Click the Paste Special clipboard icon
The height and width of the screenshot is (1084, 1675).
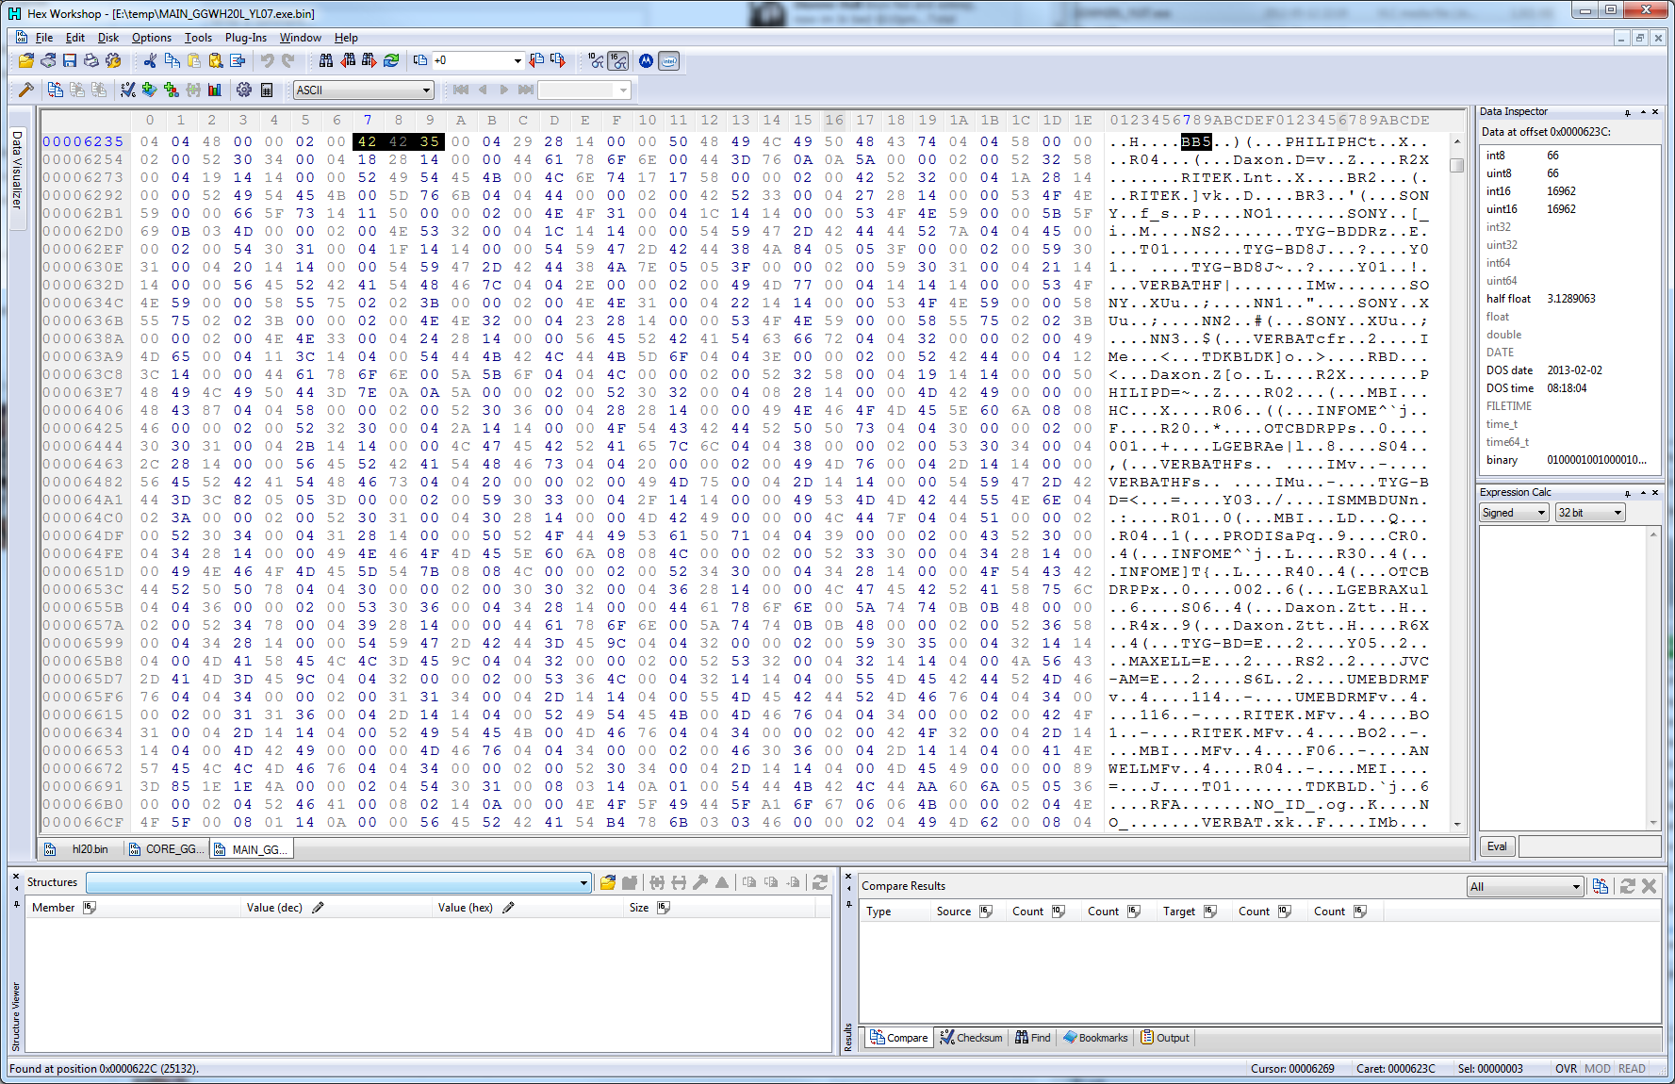[216, 60]
